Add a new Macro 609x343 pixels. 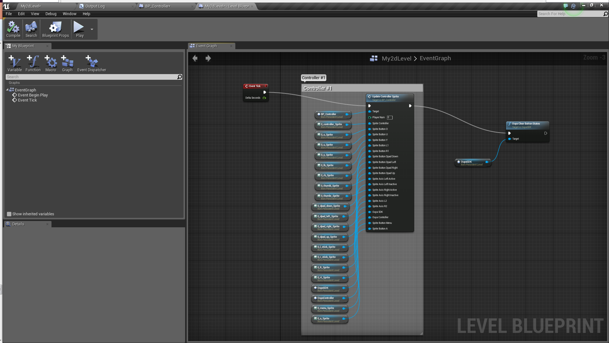pyautogui.click(x=51, y=63)
